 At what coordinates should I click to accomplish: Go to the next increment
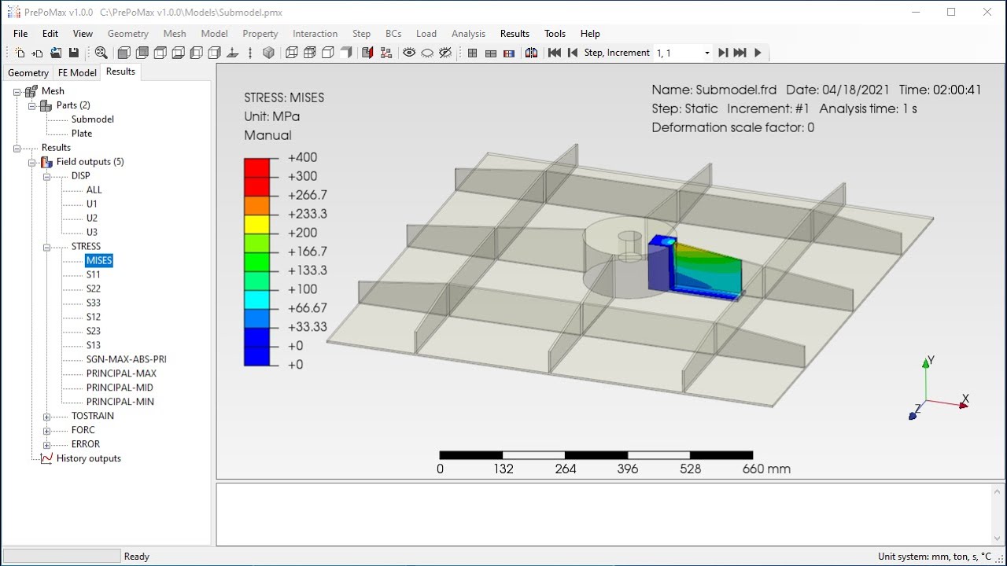[722, 53]
